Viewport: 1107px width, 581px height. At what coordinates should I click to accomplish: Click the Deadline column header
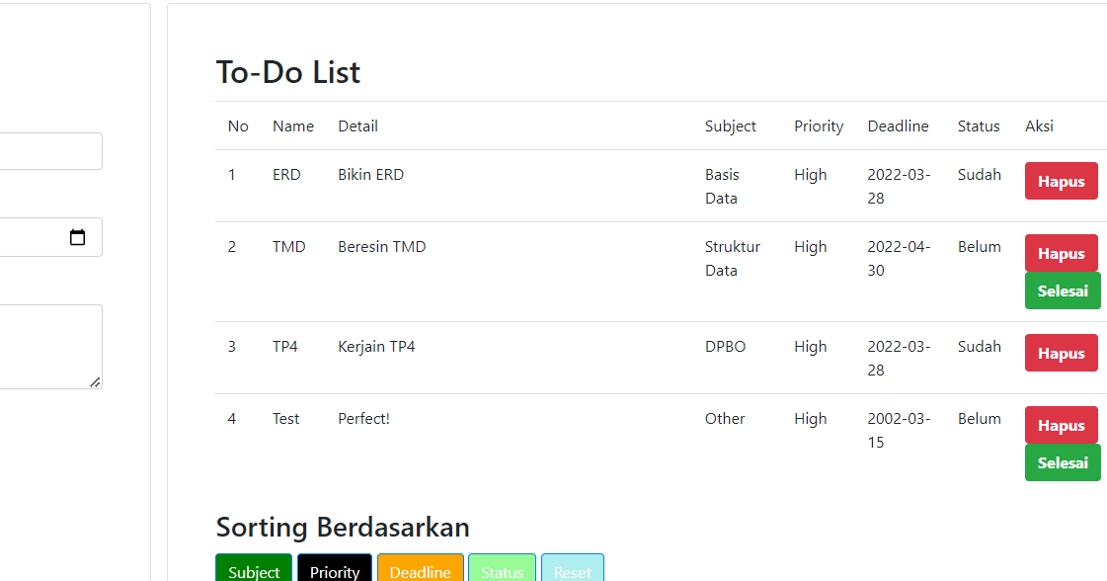(x=898, y=125)
